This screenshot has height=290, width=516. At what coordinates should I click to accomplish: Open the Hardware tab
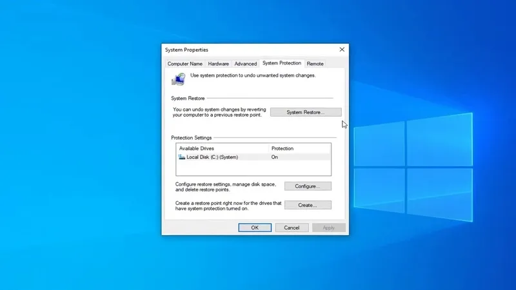tap(218, 64)
